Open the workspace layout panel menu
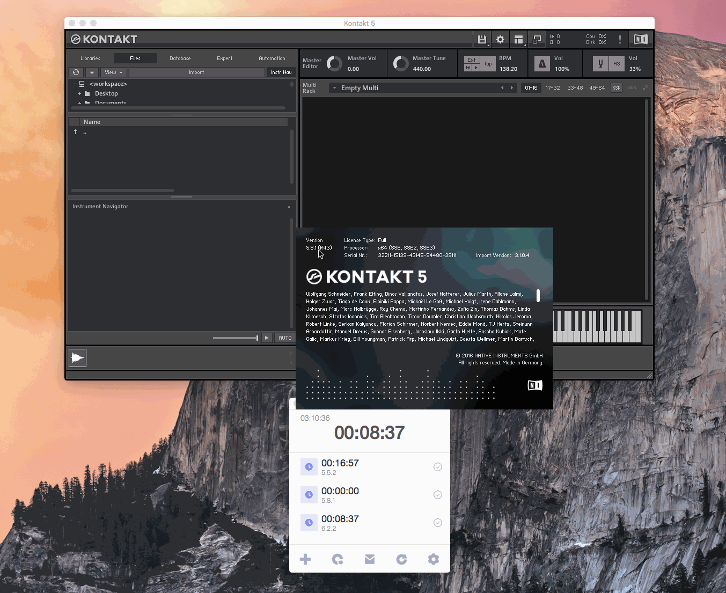726x593 pixels. [x=518, y=39]
